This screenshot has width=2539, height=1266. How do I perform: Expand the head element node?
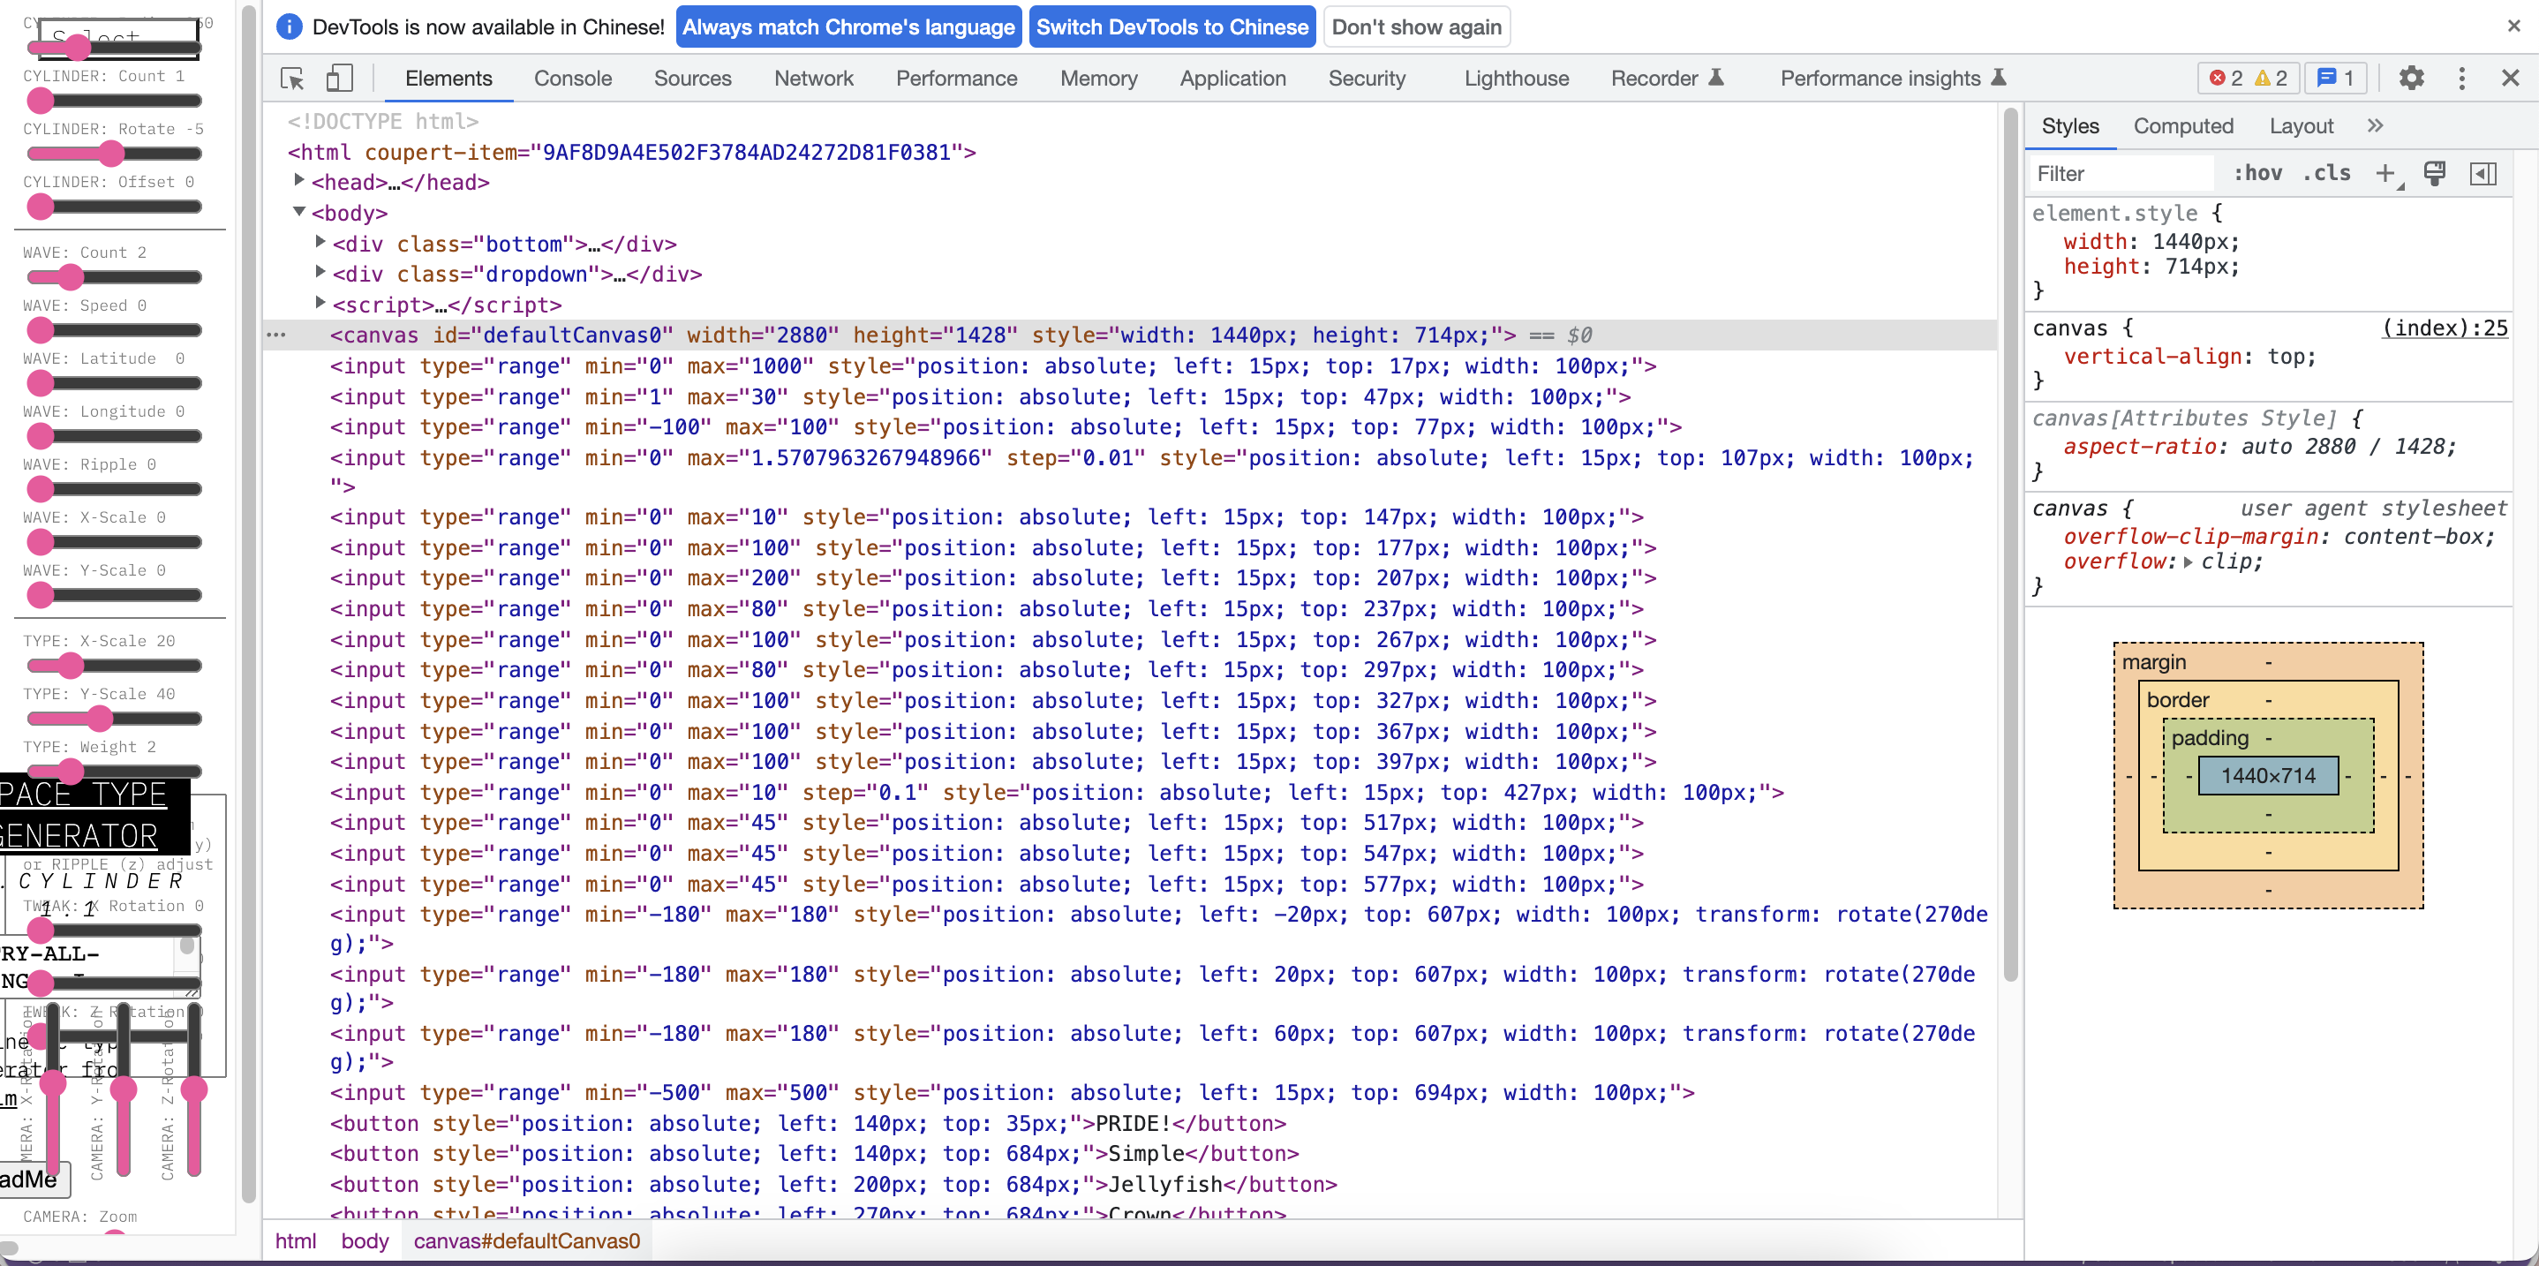click(299, 181)
